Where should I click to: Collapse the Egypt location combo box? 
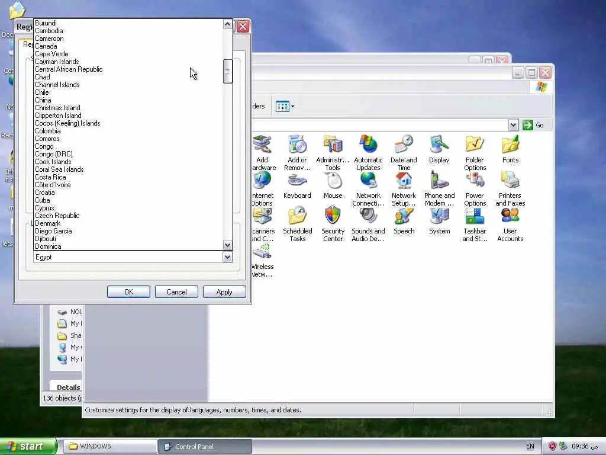(228, 257)
